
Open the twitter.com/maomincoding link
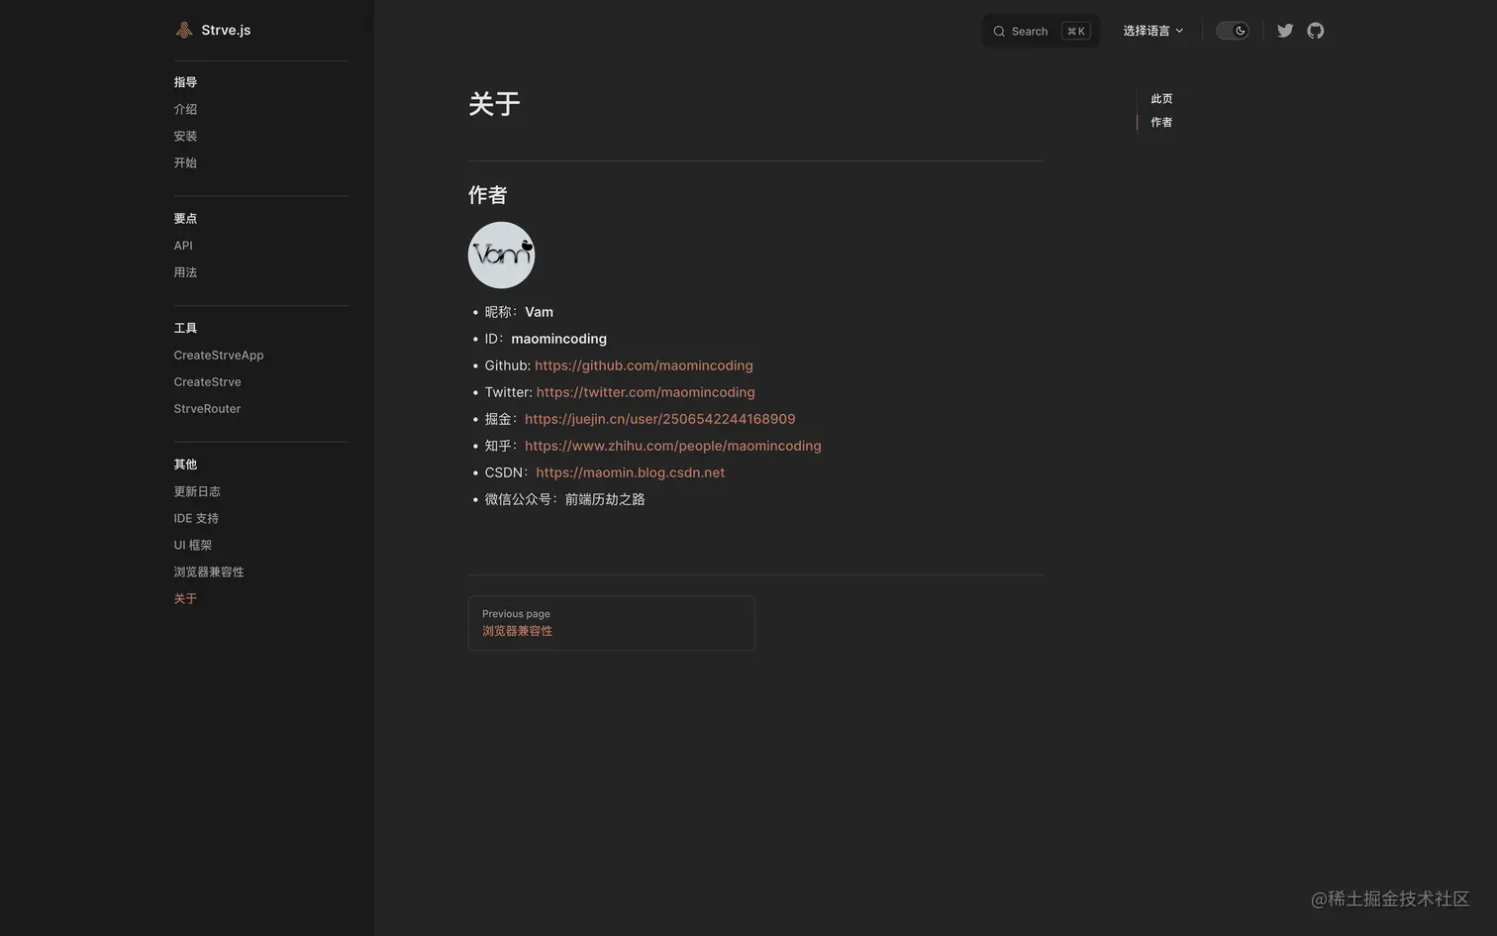click(x=646, y=392)
